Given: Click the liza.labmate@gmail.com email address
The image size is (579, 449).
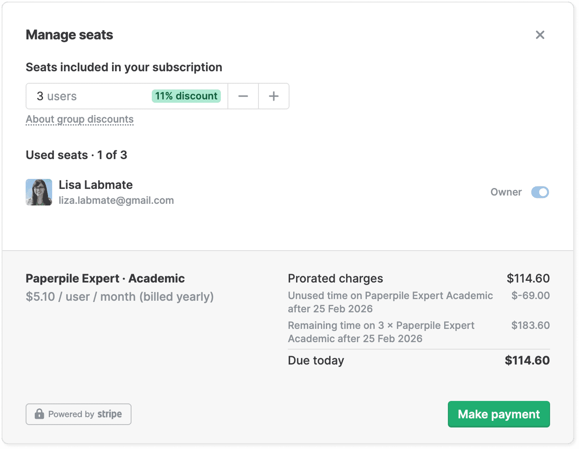Looking at the screenshot, I should 116,200.
